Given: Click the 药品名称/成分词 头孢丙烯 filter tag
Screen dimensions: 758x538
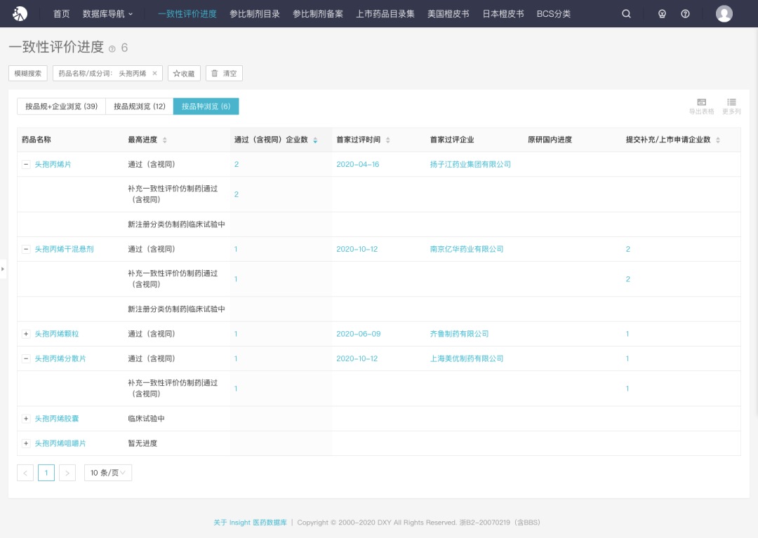Looking at the screenshot, I should coord(107,74).
